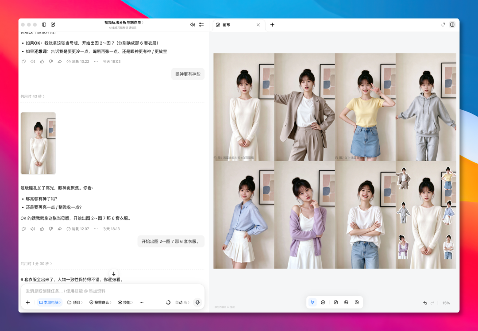Focus the message input field
The image size is (478, 331).
pyautogui.click(x=112, y=291)
